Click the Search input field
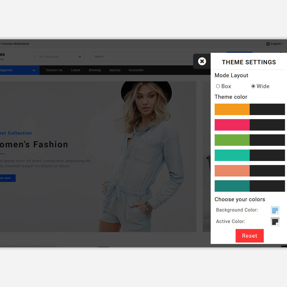Viewport: 287px width, 287px height. click(x=143, y=57)
